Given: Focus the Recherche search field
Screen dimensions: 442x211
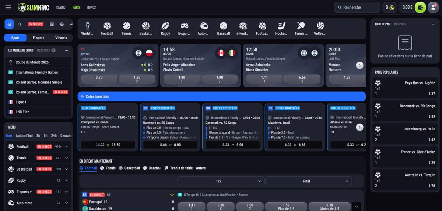Looking at the screenshot, I should coord(357,7).
